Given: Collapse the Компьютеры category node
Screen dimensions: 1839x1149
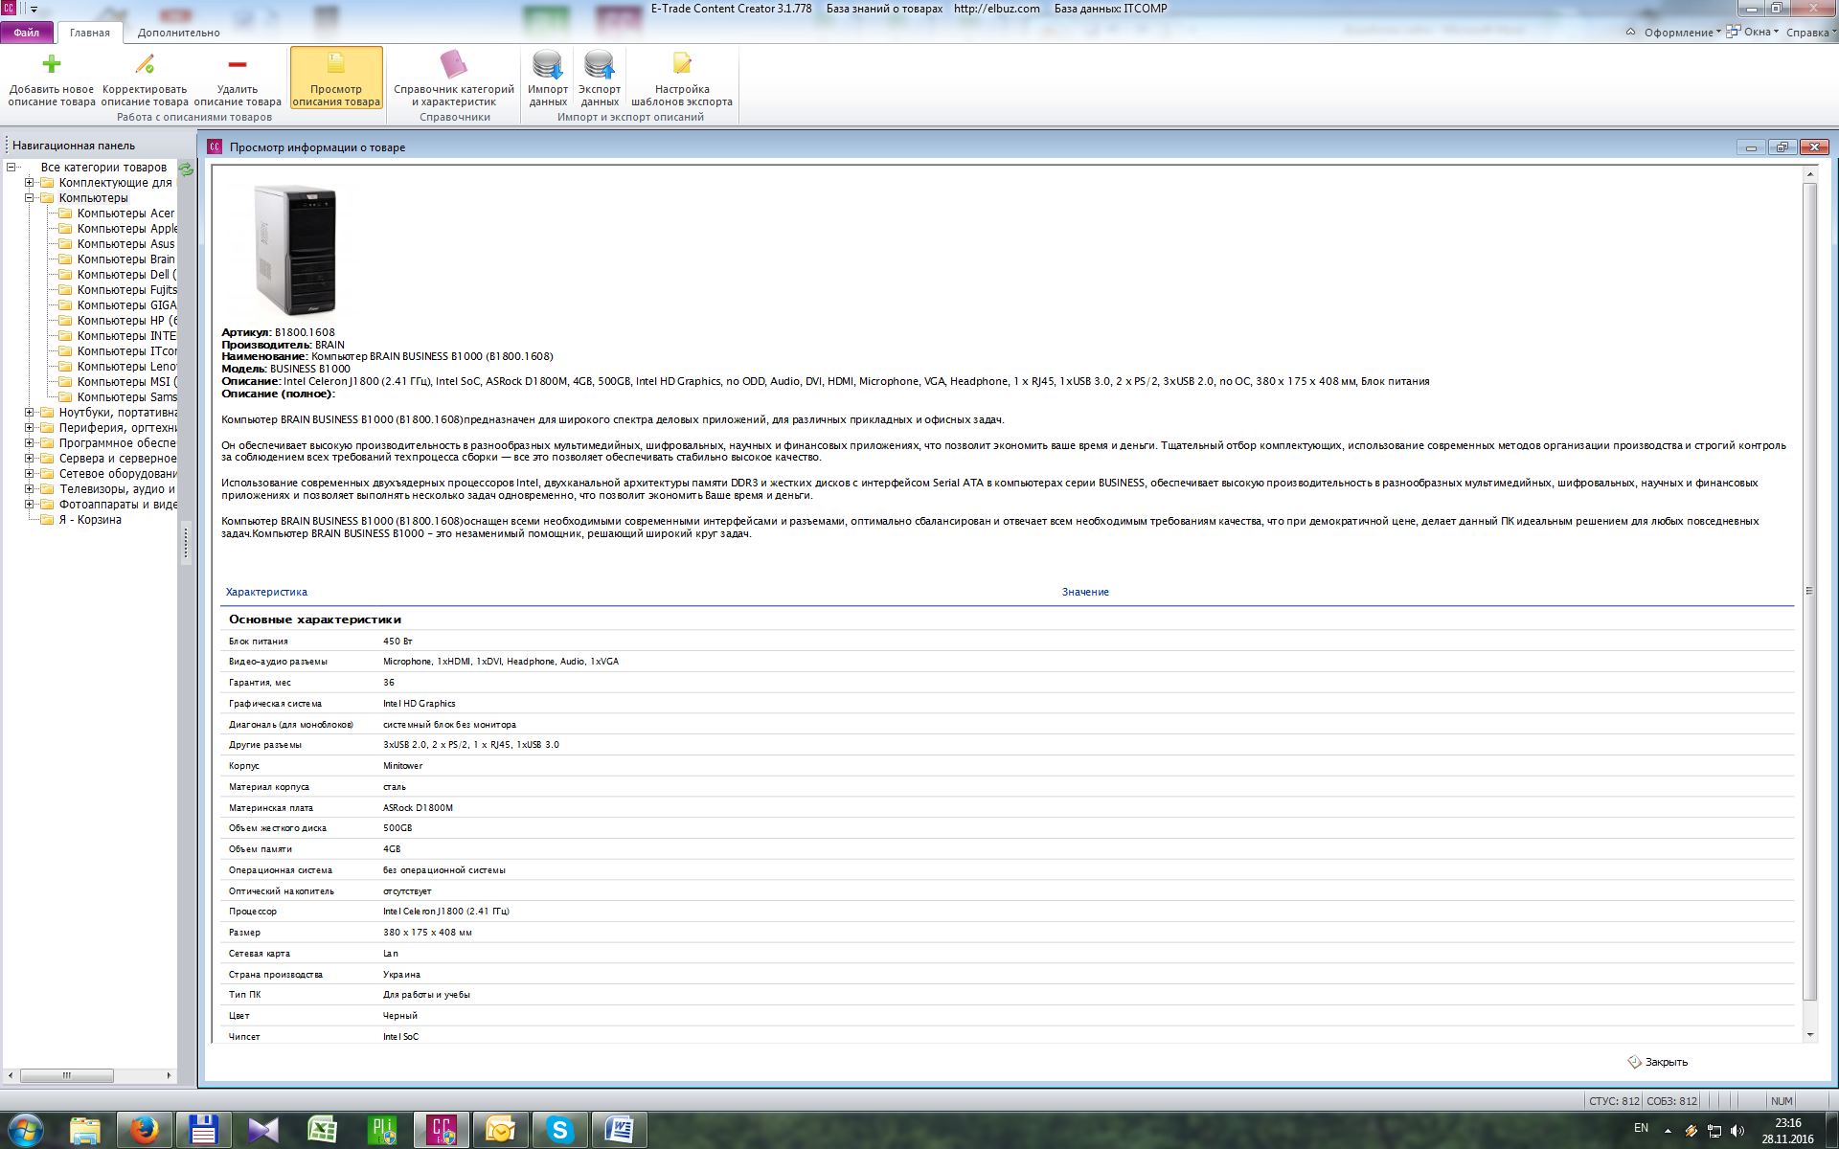Looking at the screenshot, I should [x=29, y=198].
